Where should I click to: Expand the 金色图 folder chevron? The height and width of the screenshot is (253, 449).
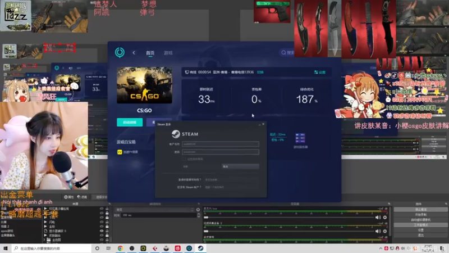click(x=44, y=240)
